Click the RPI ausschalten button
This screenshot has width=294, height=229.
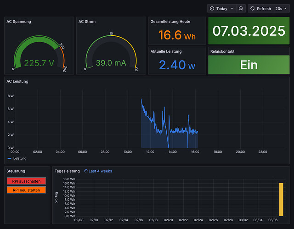(26, 181)
